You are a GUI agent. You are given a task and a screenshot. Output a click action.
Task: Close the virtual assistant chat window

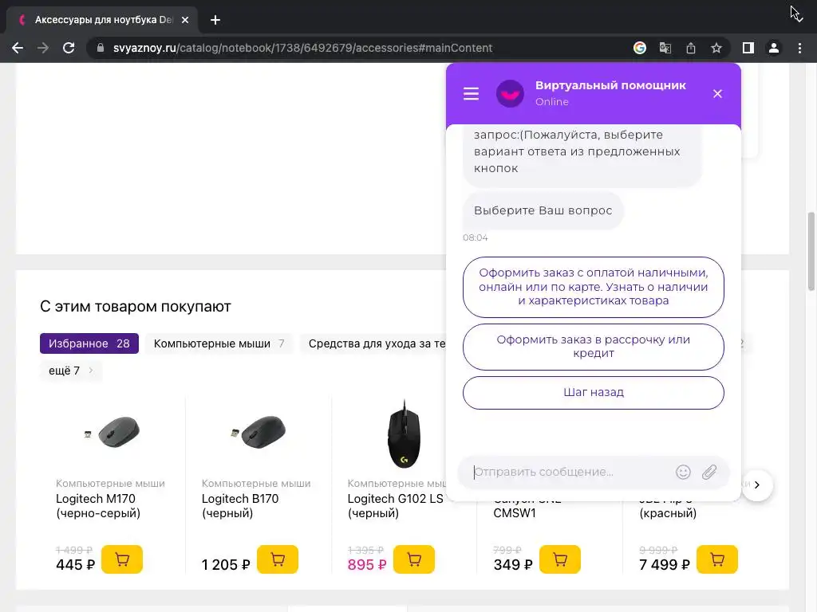717,94
